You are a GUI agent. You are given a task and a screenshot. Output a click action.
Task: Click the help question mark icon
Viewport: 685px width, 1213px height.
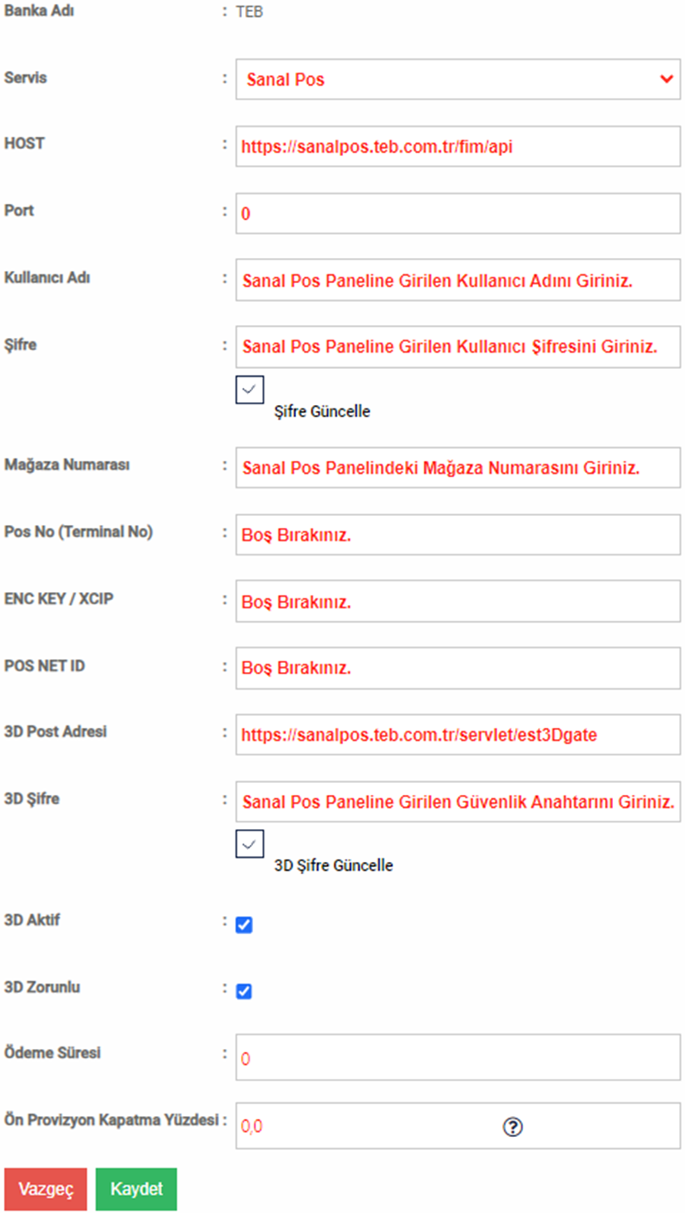[513, 1126]
